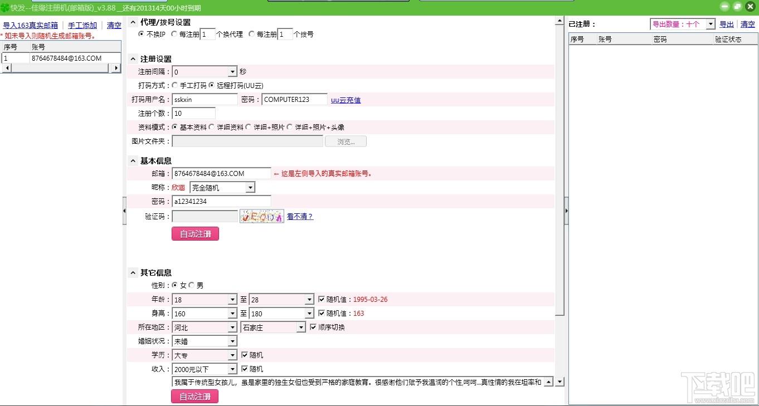This screenshot has width=759, height=406.
Task: Collapse the 代理/拨号设置 section
Action: [x=133, y=22]
